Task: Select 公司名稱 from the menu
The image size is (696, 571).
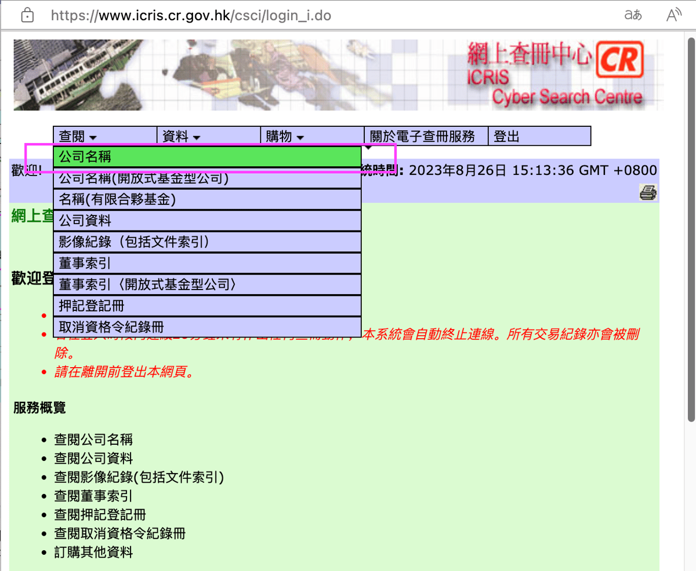Action: (x=207, y=157)
